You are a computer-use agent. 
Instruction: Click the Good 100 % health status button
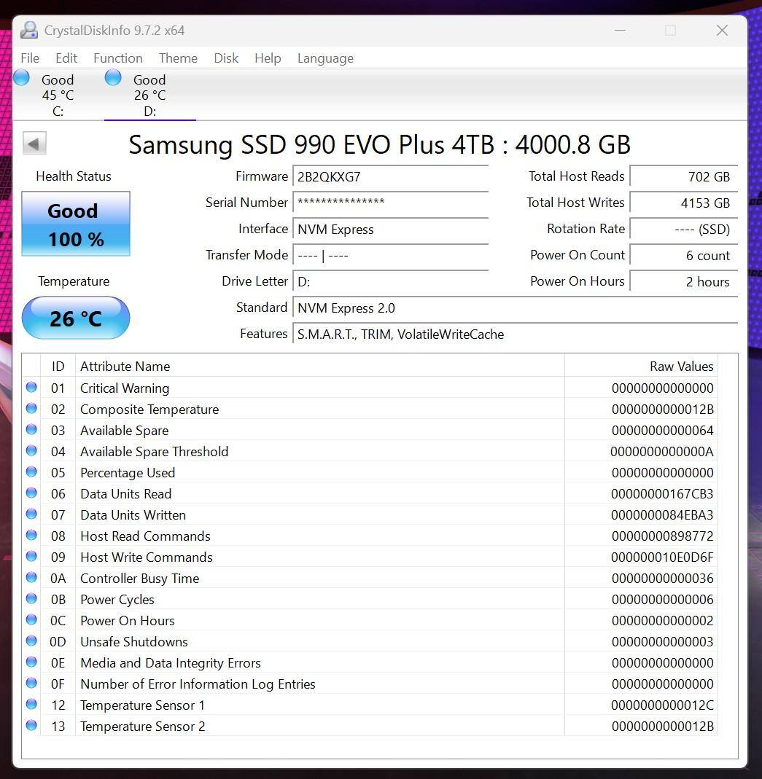pyautogui.click(x=76, y=224)
